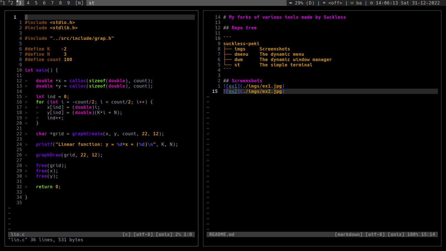
Task: Switch to dwm tag 7
Action: tap(52, 3)
